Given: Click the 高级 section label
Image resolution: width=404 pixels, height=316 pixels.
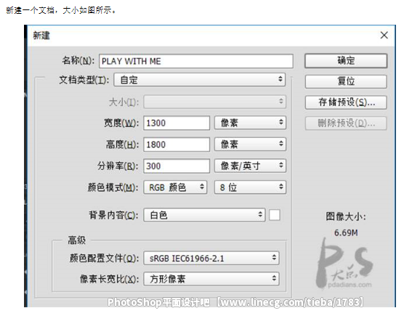Looking at the screenshot, I should click(x=76, y=240).
